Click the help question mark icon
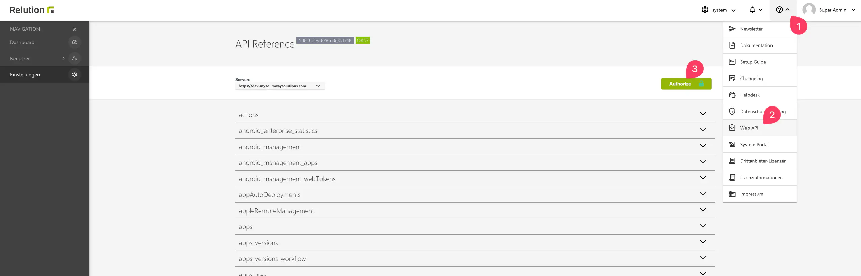The width and height of the screenshot is (861, 276). click(779, 10)
